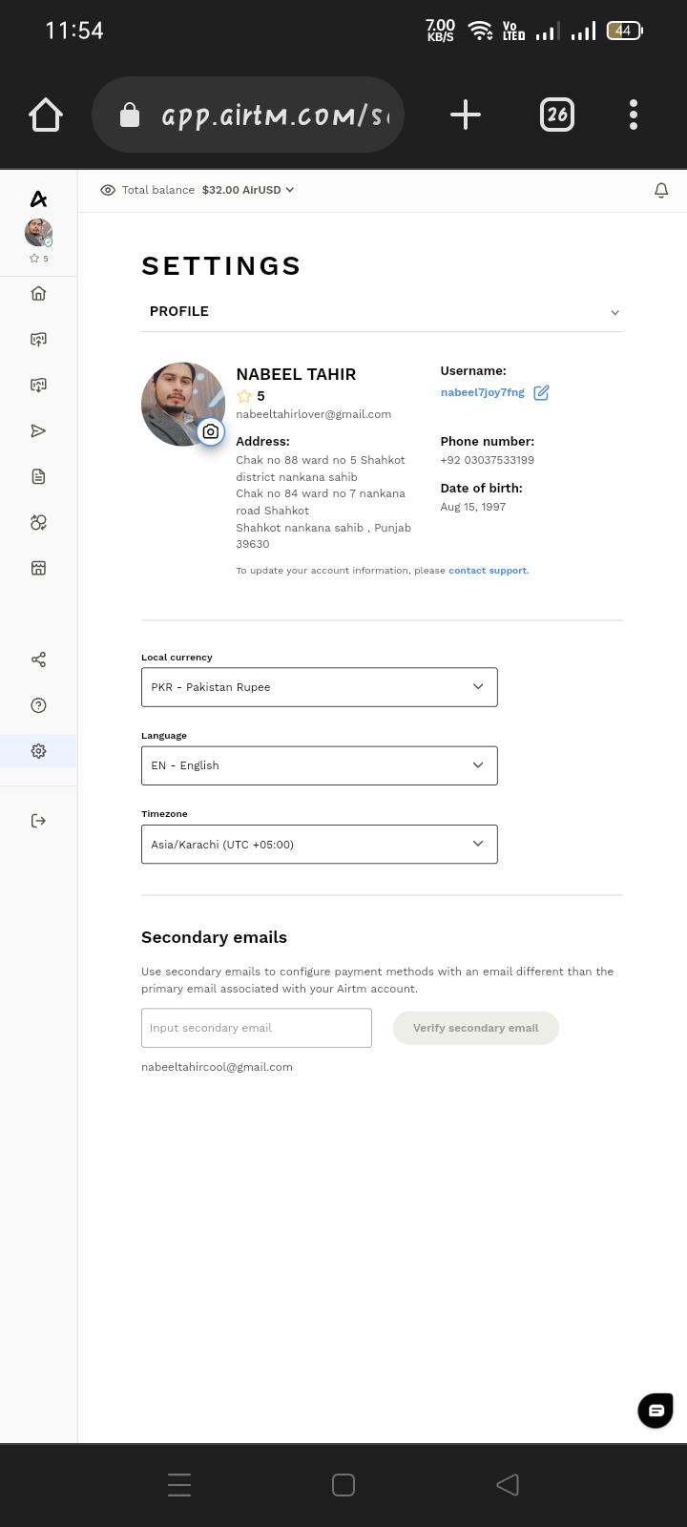Open the store/marketplace sidebar icon

tap(38, 568)
